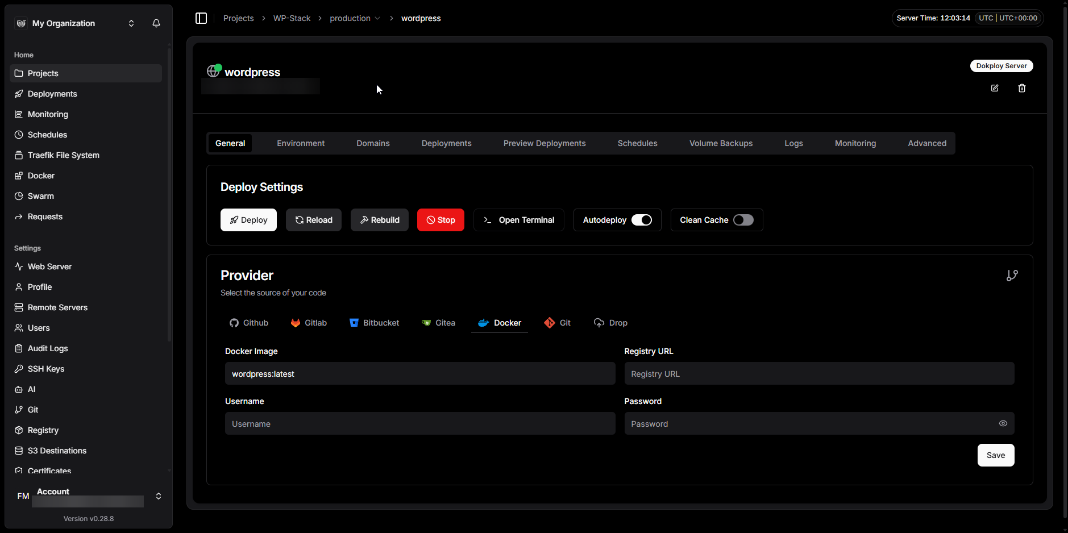Screen dimensions: 1068x533
Task: Click the trash delete icon
Action: coord(1022,88)
